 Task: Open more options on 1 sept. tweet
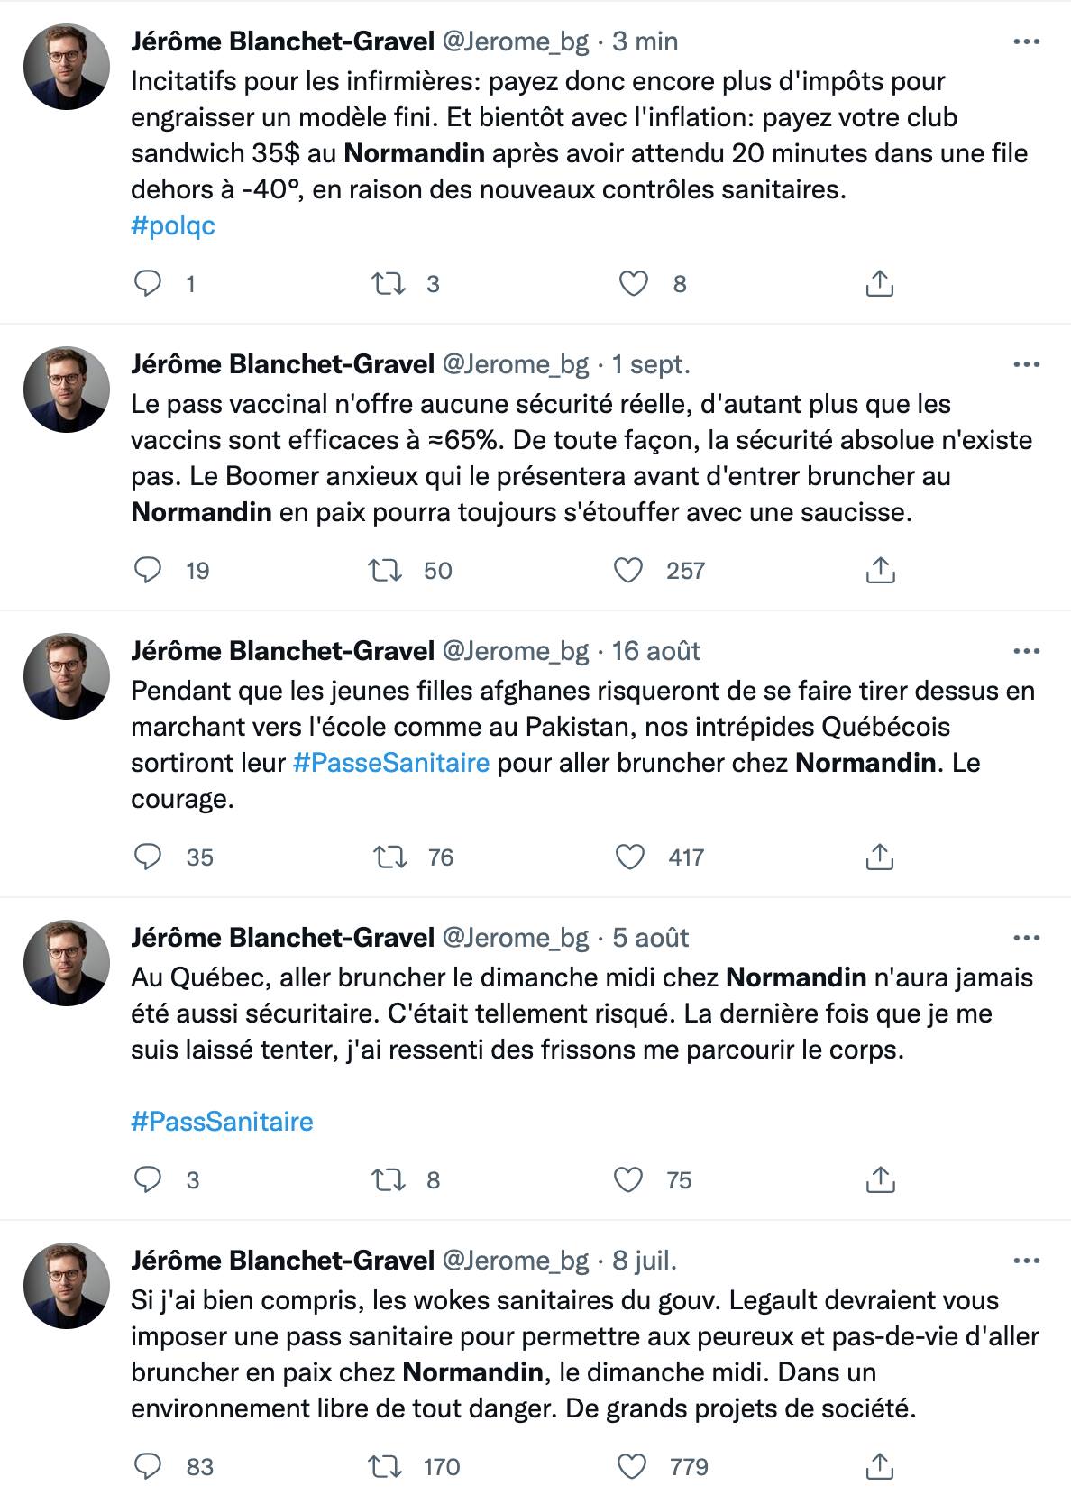point(1027,364)
